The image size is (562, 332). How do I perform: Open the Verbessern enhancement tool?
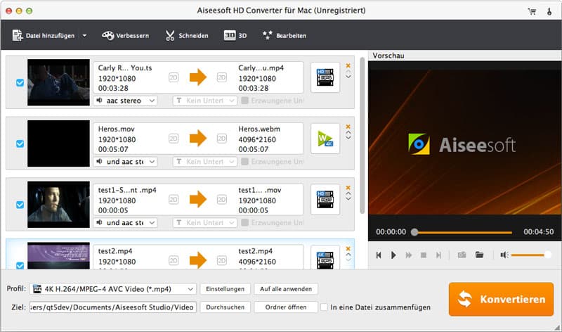[126, 36]
